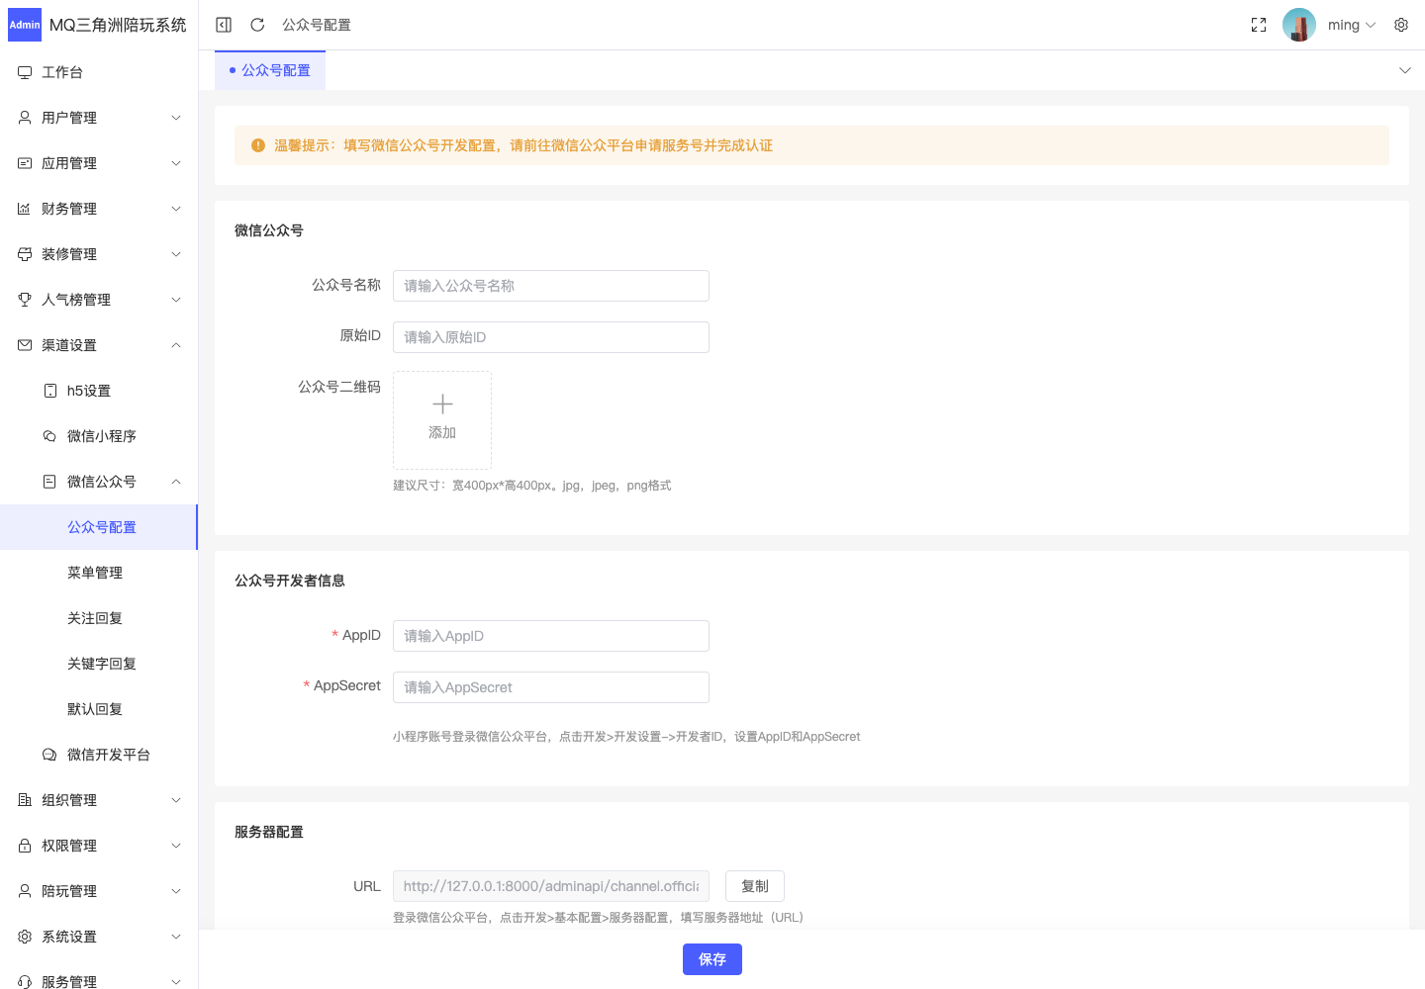Open 关键字回复 menu item

pyautogui.click(x=99, y=664)
